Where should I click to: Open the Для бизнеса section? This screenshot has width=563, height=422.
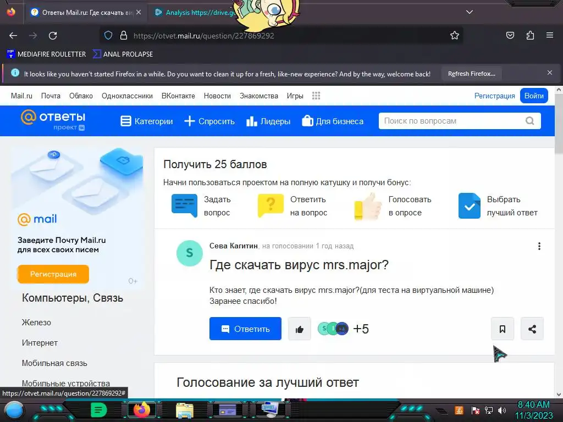tap(333, 121)
